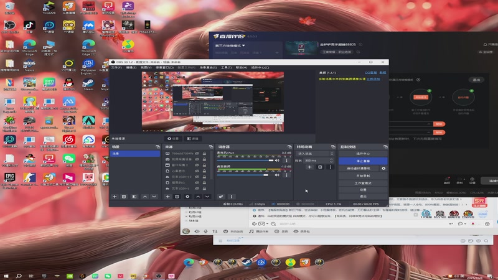This screenshot has height=280, width=498.
Task: Open 插件中心 button in Controls panel
Action: 363,154
